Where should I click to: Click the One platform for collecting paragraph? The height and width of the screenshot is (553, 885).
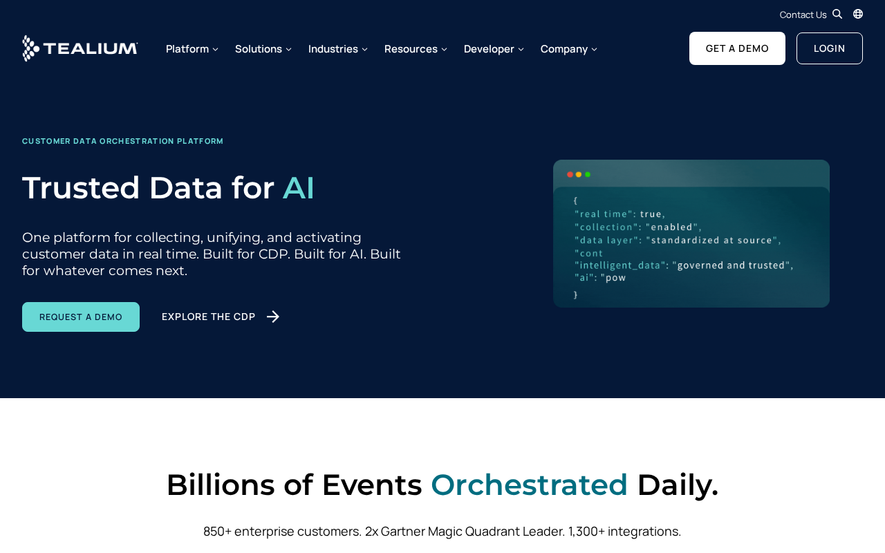[x=212, y=254]
